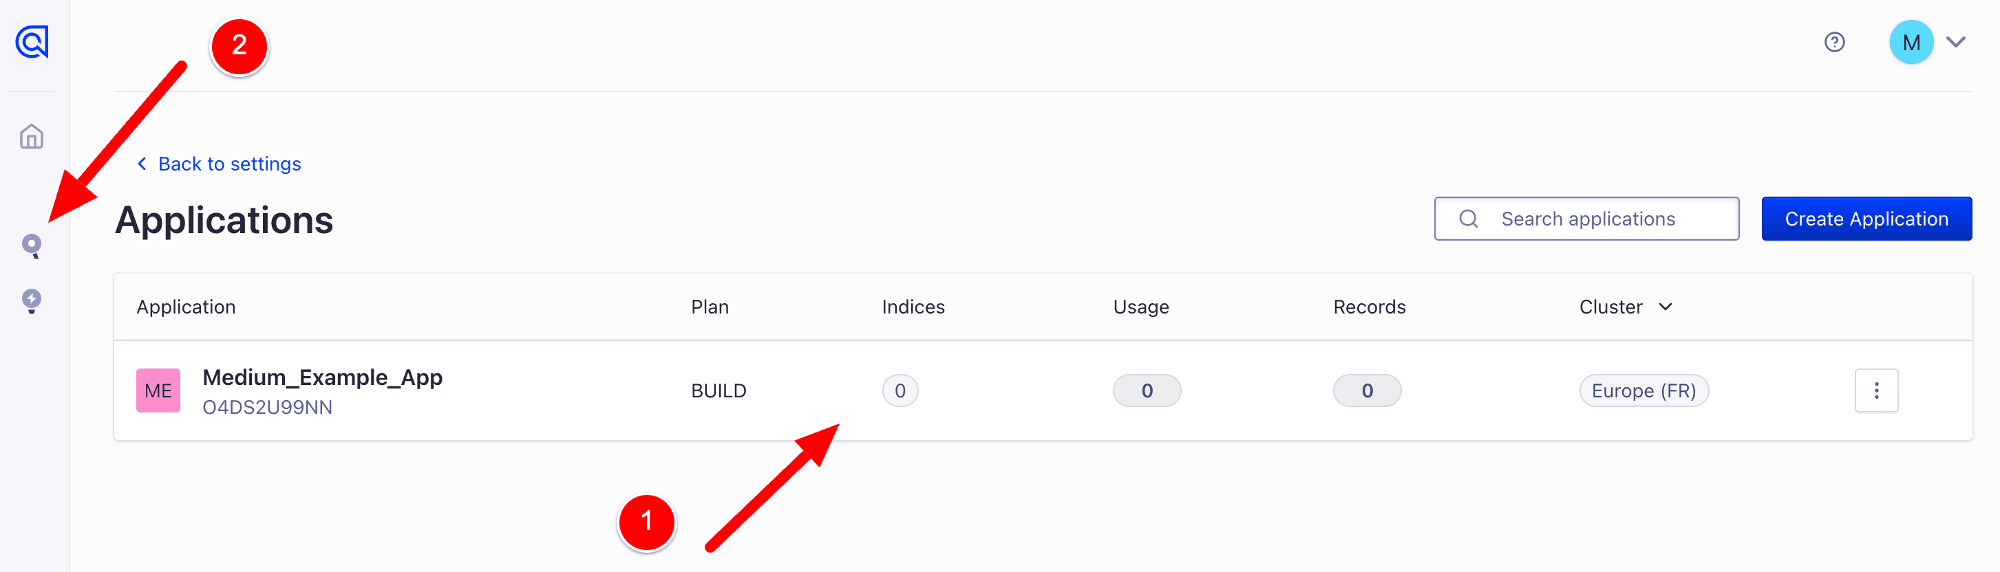Expand the account dropdown chevron

pos(1956,42)
